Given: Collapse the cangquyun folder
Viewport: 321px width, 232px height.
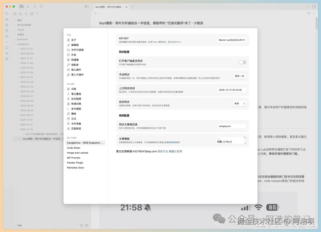Looking at the screenshot, I should pyautogui.click(x=23, y=44).
